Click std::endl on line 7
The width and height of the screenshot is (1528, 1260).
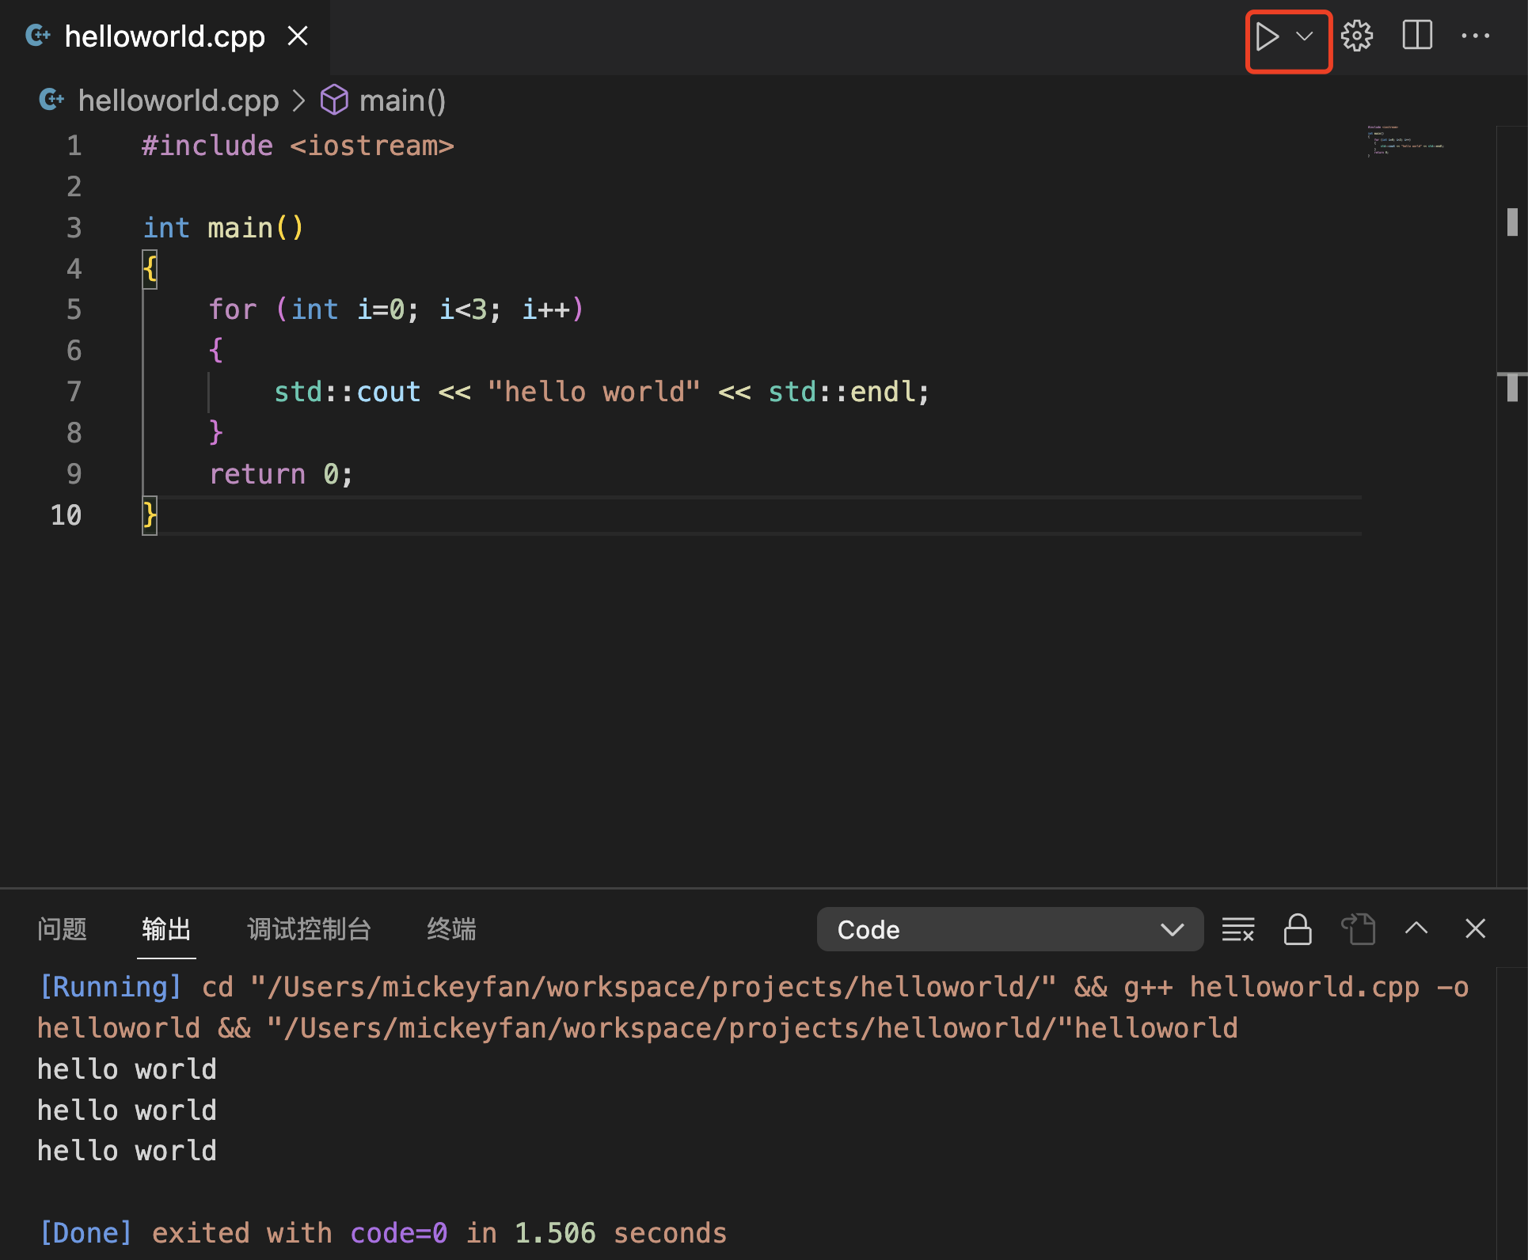[842, 392]
